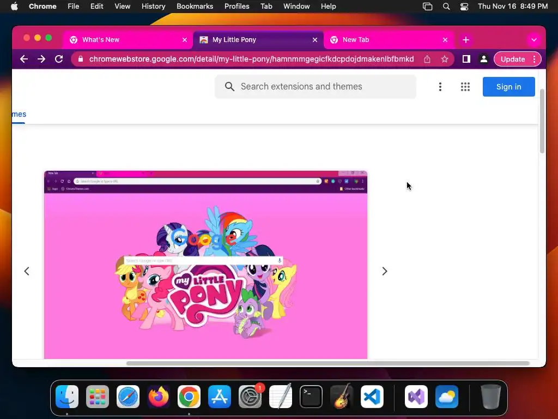The image size is (558, 419).
Task: Click the page's horizontal scrollbar
Action: (x=327, y=363)
